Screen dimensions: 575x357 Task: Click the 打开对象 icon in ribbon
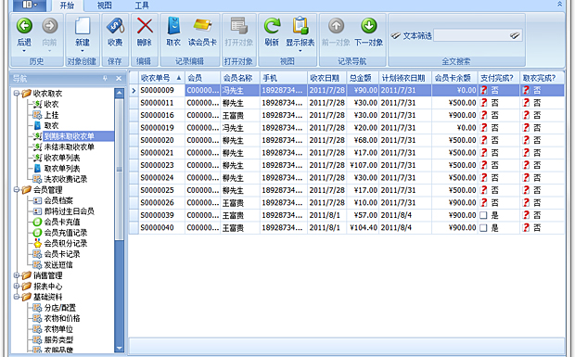(x=238, y=26)
